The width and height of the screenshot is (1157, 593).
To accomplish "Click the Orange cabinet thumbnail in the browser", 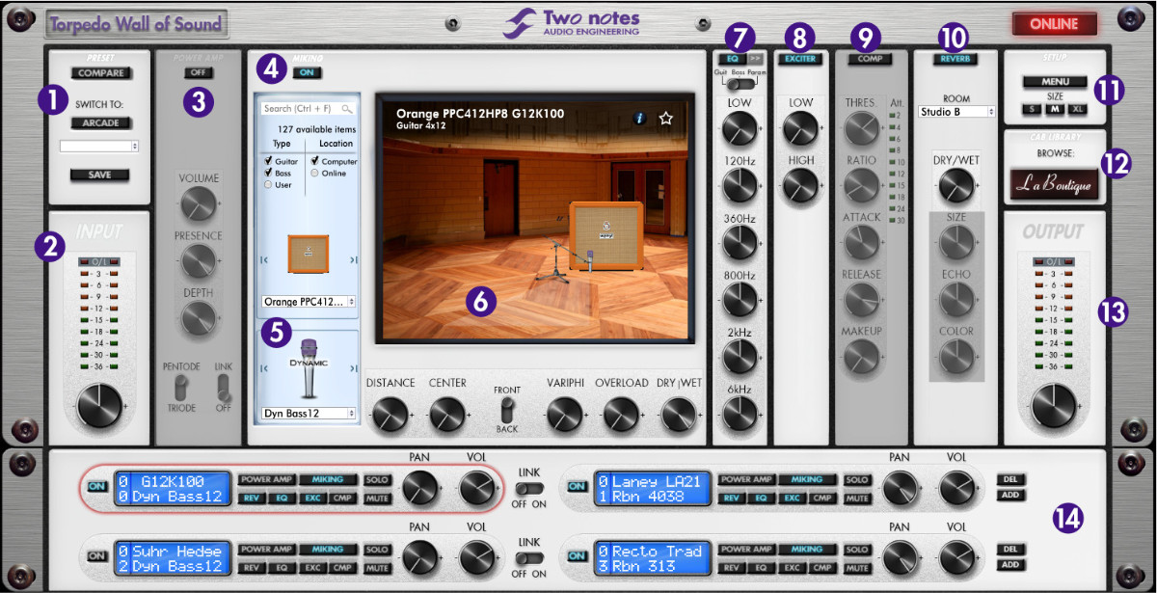I will coord(309,253).
